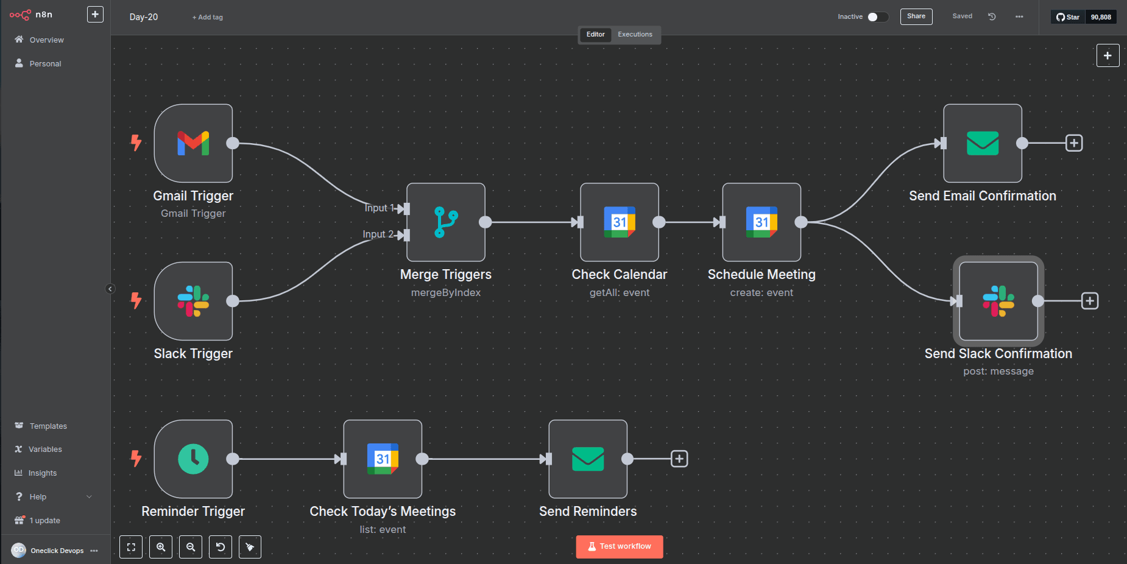Click Slack Trigger lightning bolt icon
The image size is (1127, 564).
click(x=136, y=300)
